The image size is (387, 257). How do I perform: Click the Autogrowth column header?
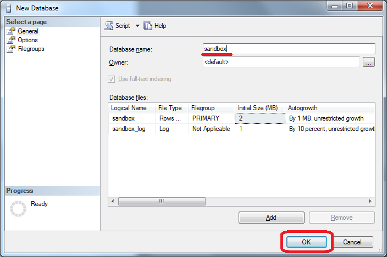click(x=330, y=108)
